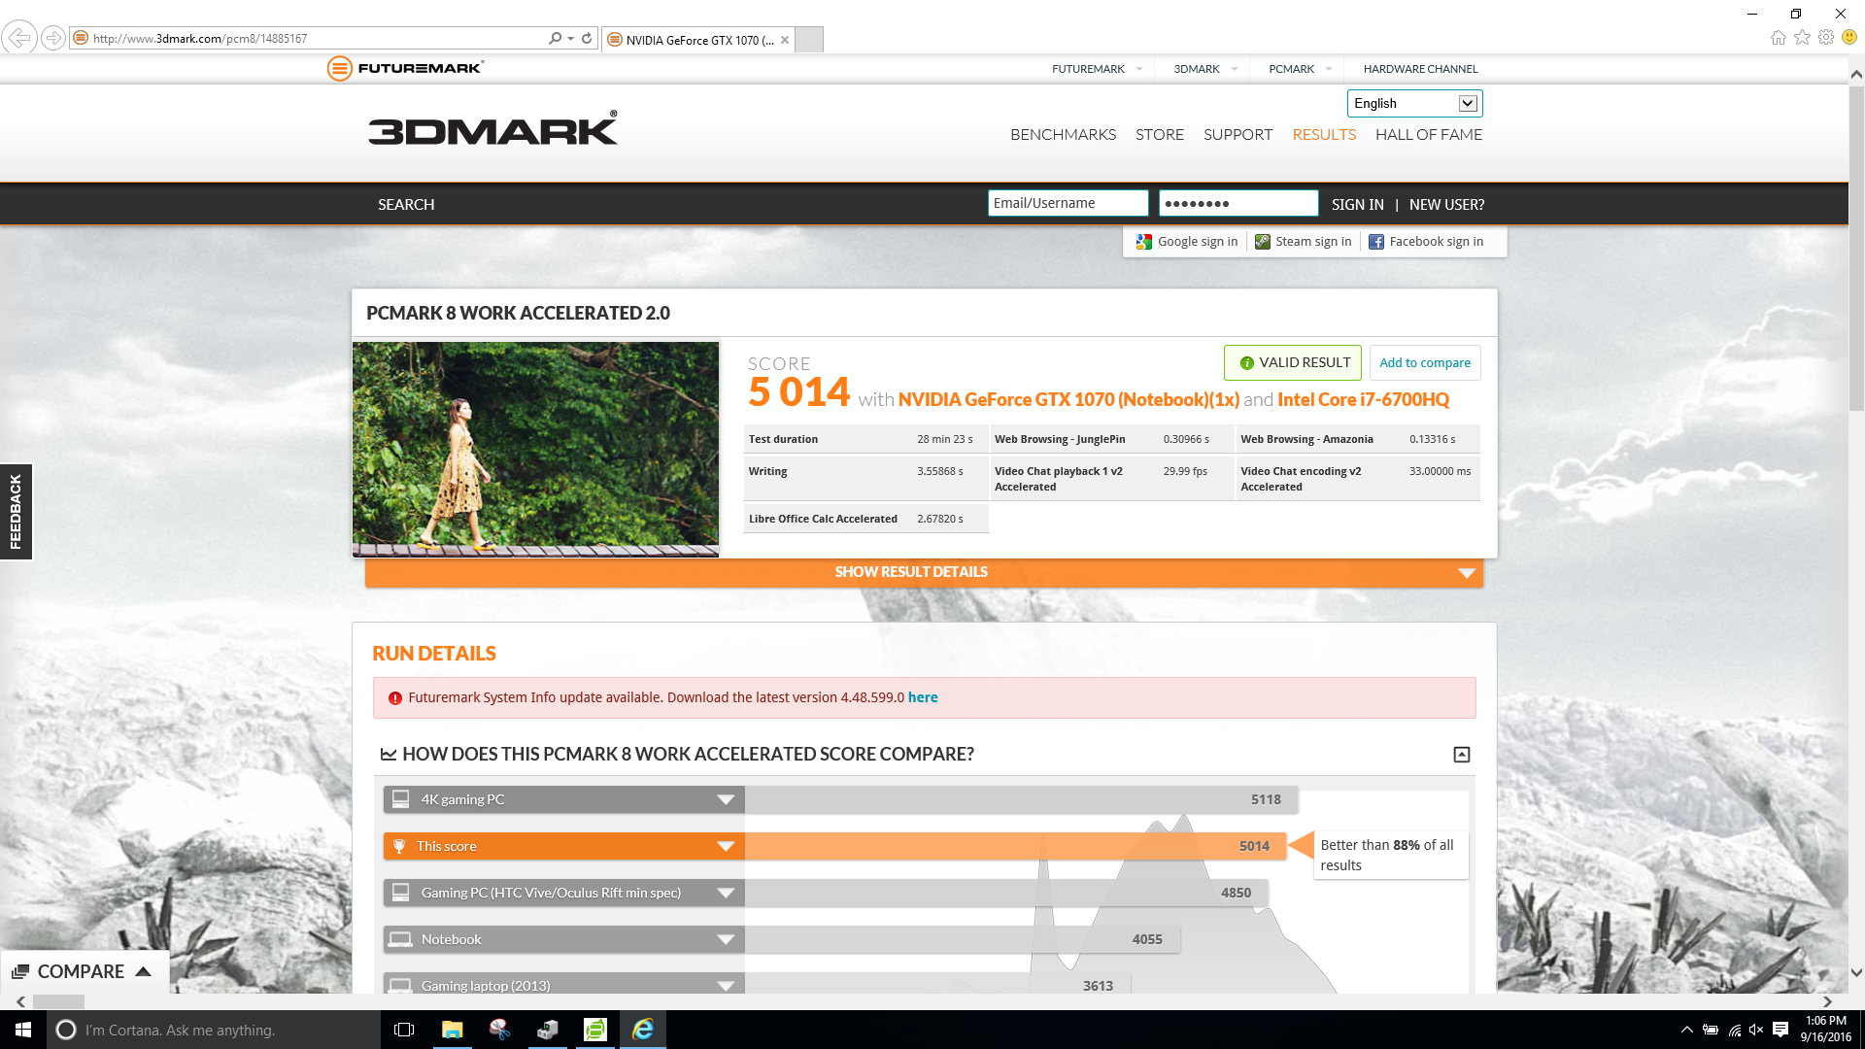Click the Futuremark logo icon

(x=339, y=68)
